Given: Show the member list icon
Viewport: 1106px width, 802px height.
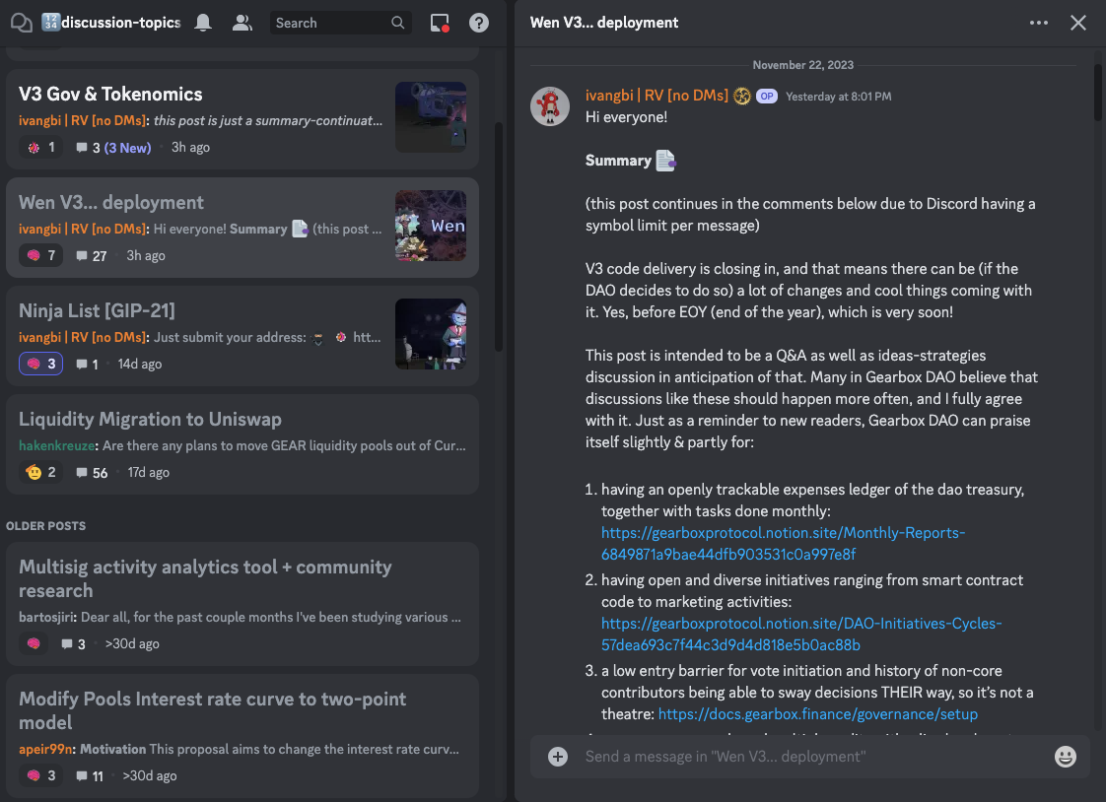Looking at the screenshot, I should (x=242, y=23).
